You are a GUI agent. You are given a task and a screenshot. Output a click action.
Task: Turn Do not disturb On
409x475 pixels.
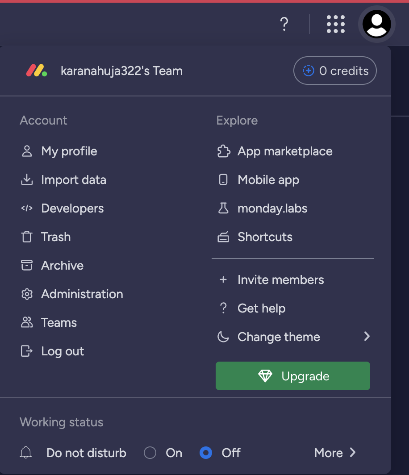(x=150, y=453)
